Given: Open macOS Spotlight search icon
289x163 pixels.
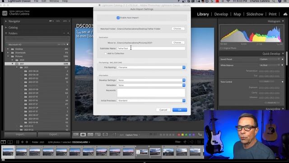Looking at the screenshot, I should 274,1.
